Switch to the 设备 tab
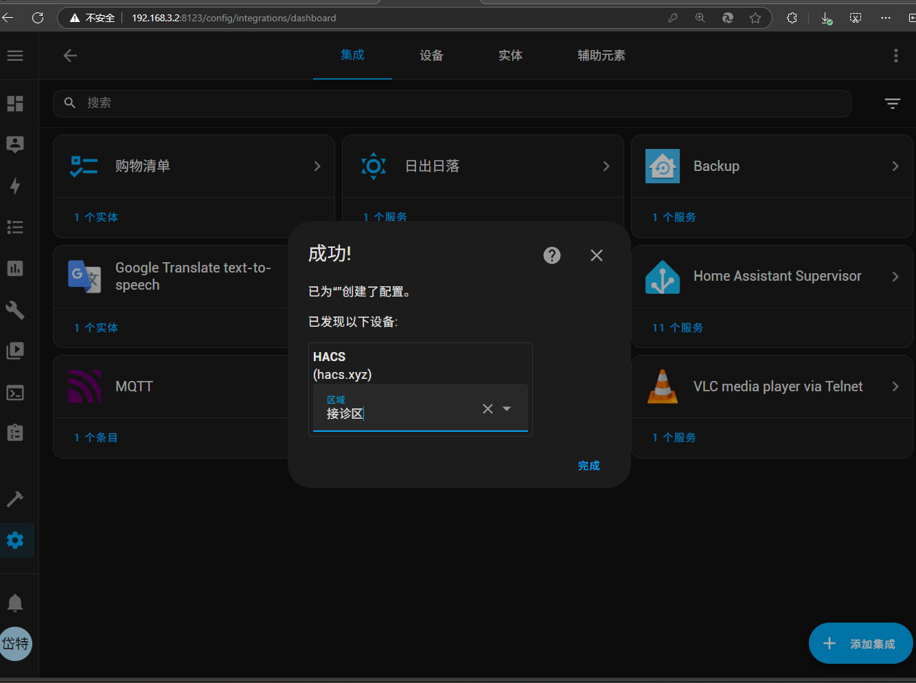916x683 pixels. click(431, 56)
